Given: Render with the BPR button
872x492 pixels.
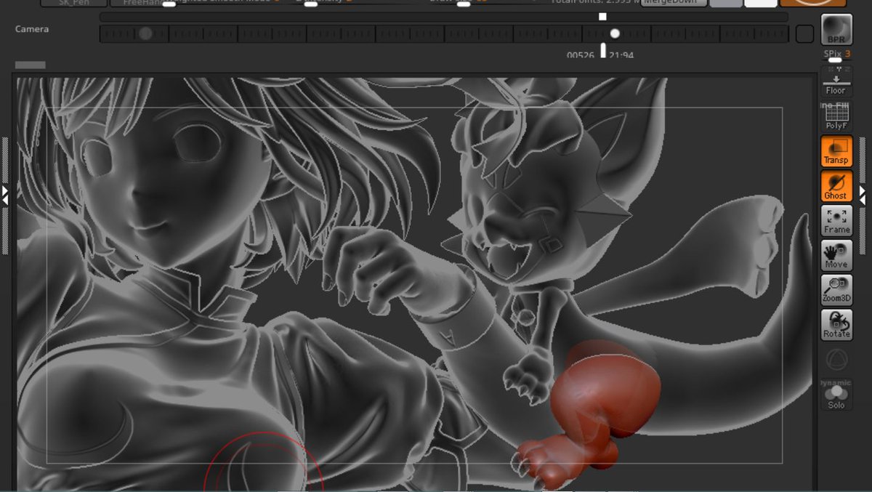Looking at the screenshot, I should [836, 30].
